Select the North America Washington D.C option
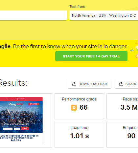Viewport: 138px width, 153px height. 104,15
